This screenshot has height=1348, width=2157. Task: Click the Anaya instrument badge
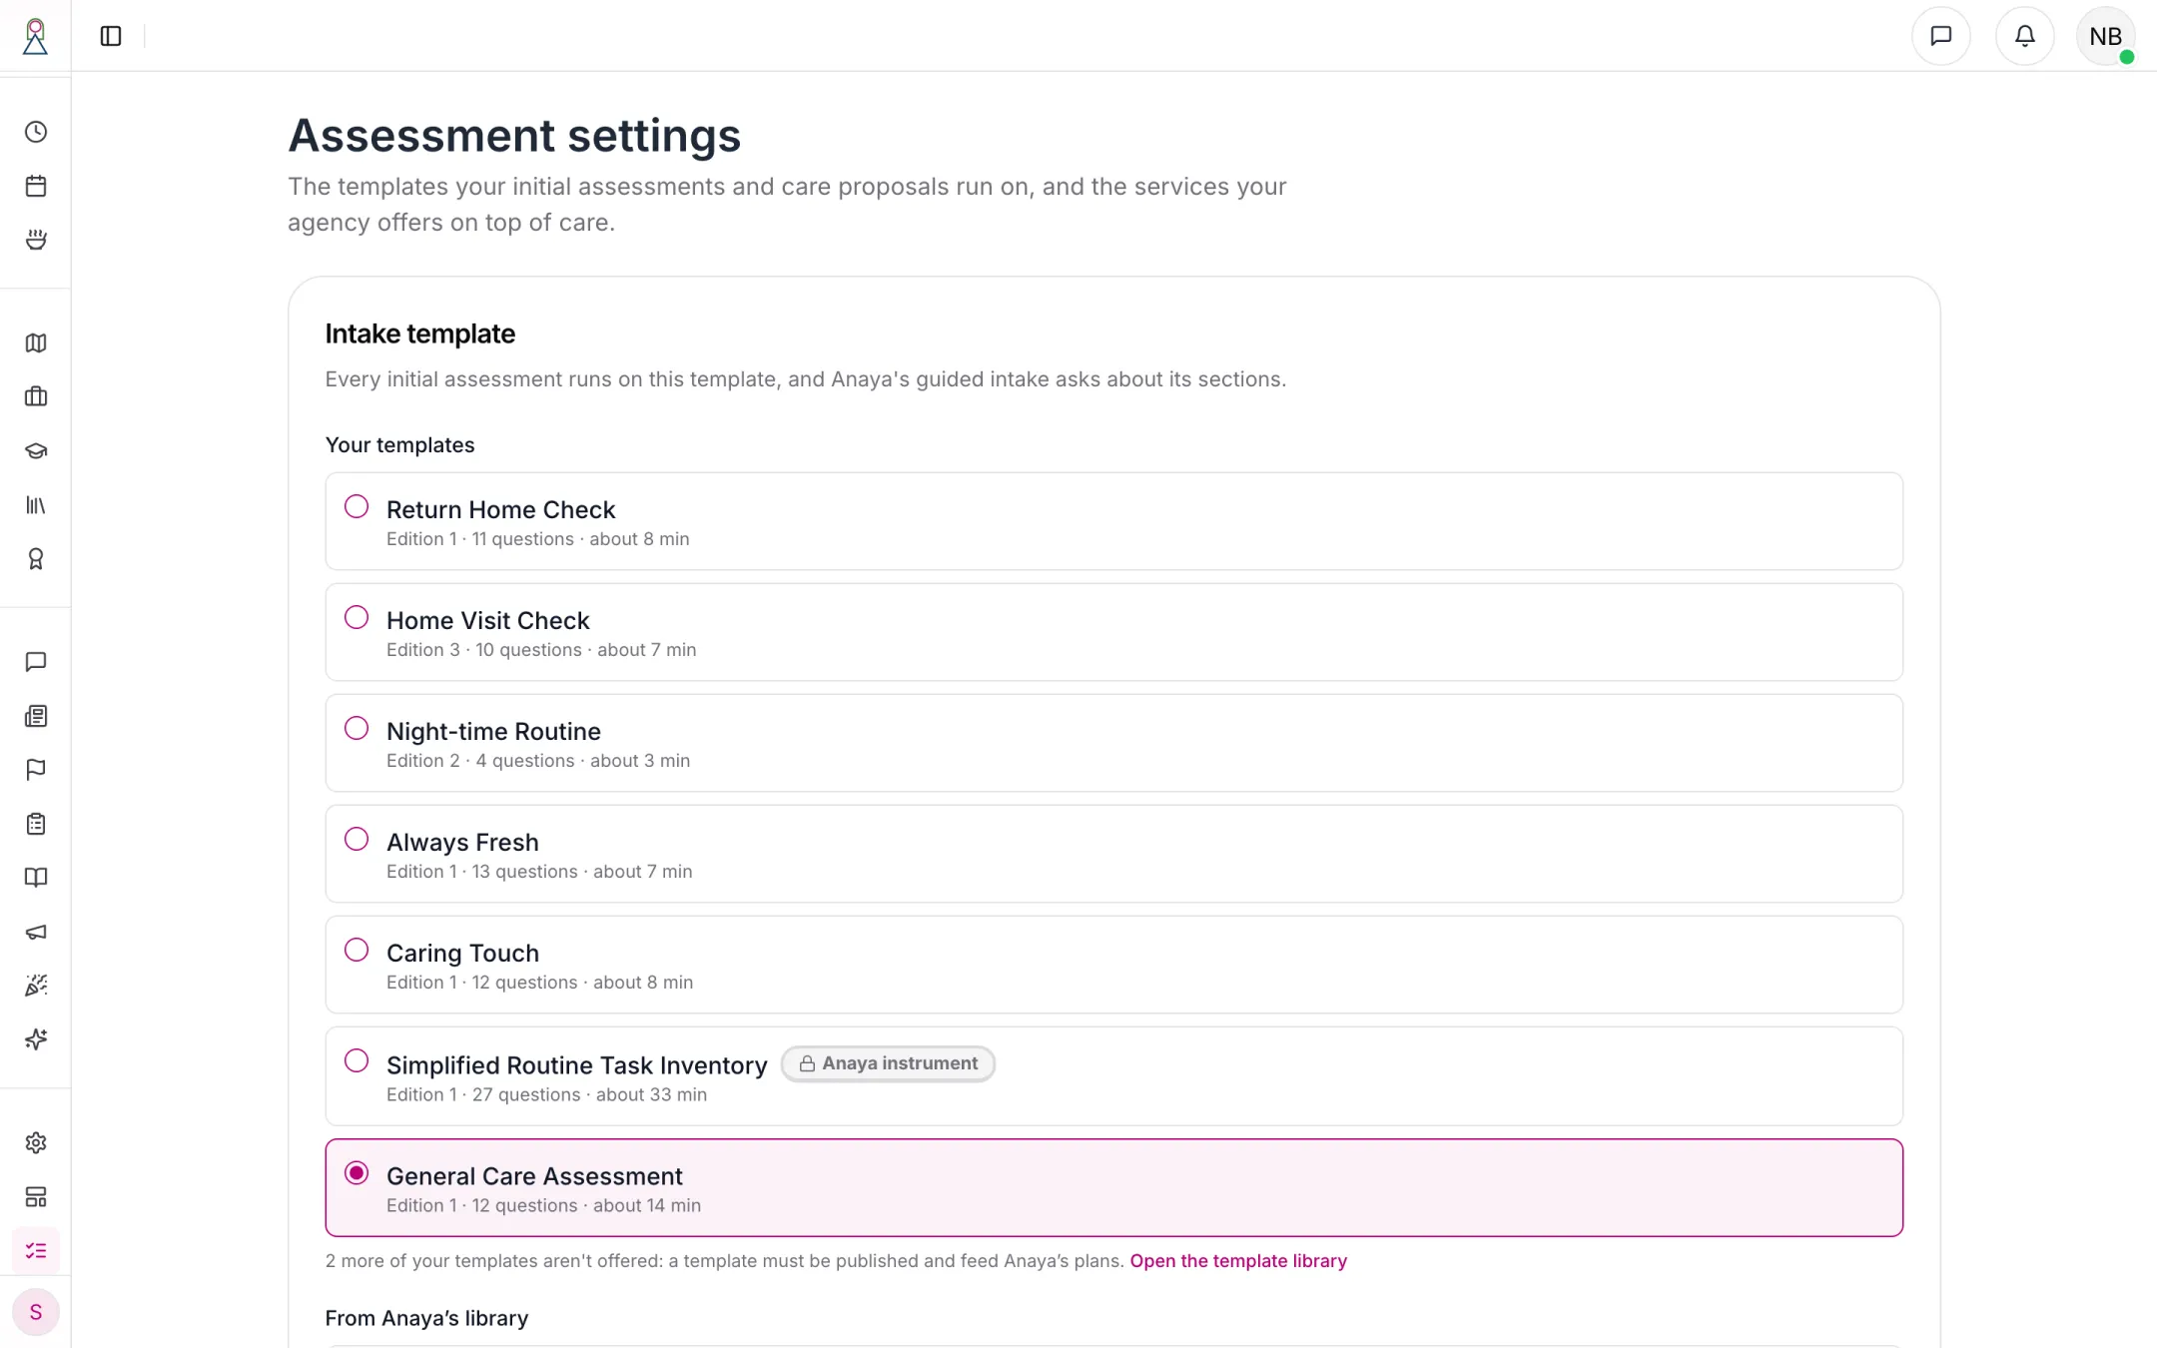(x=888, y=1063)
